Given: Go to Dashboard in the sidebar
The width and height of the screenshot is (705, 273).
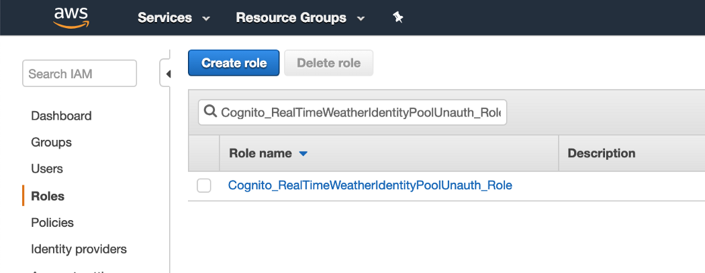Looking at the screenshot, I should [61, 116].
